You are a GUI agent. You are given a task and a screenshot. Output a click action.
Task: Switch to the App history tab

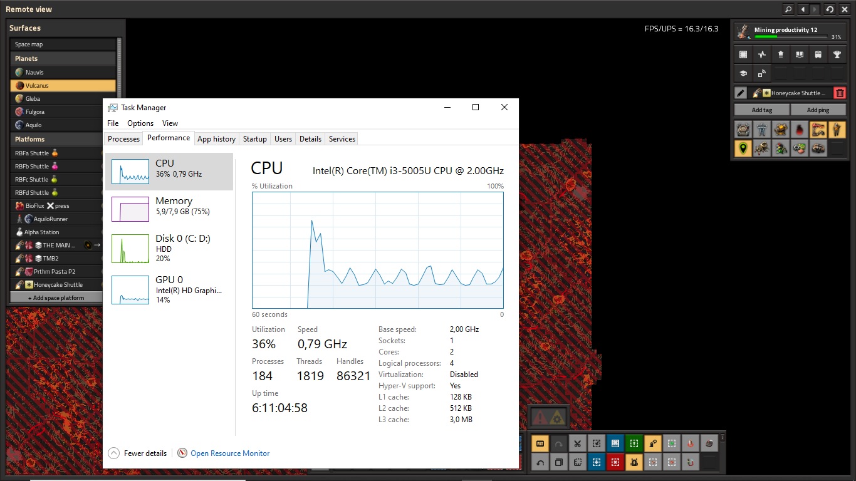(x=217, y=139)
